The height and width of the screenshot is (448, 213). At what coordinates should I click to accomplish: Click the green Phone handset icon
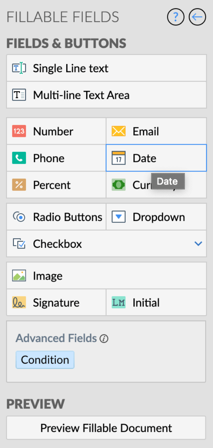pos(19,158)
